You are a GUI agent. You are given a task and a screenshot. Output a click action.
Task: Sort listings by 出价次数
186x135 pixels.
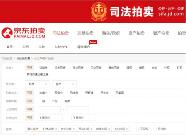pos(67,129)
